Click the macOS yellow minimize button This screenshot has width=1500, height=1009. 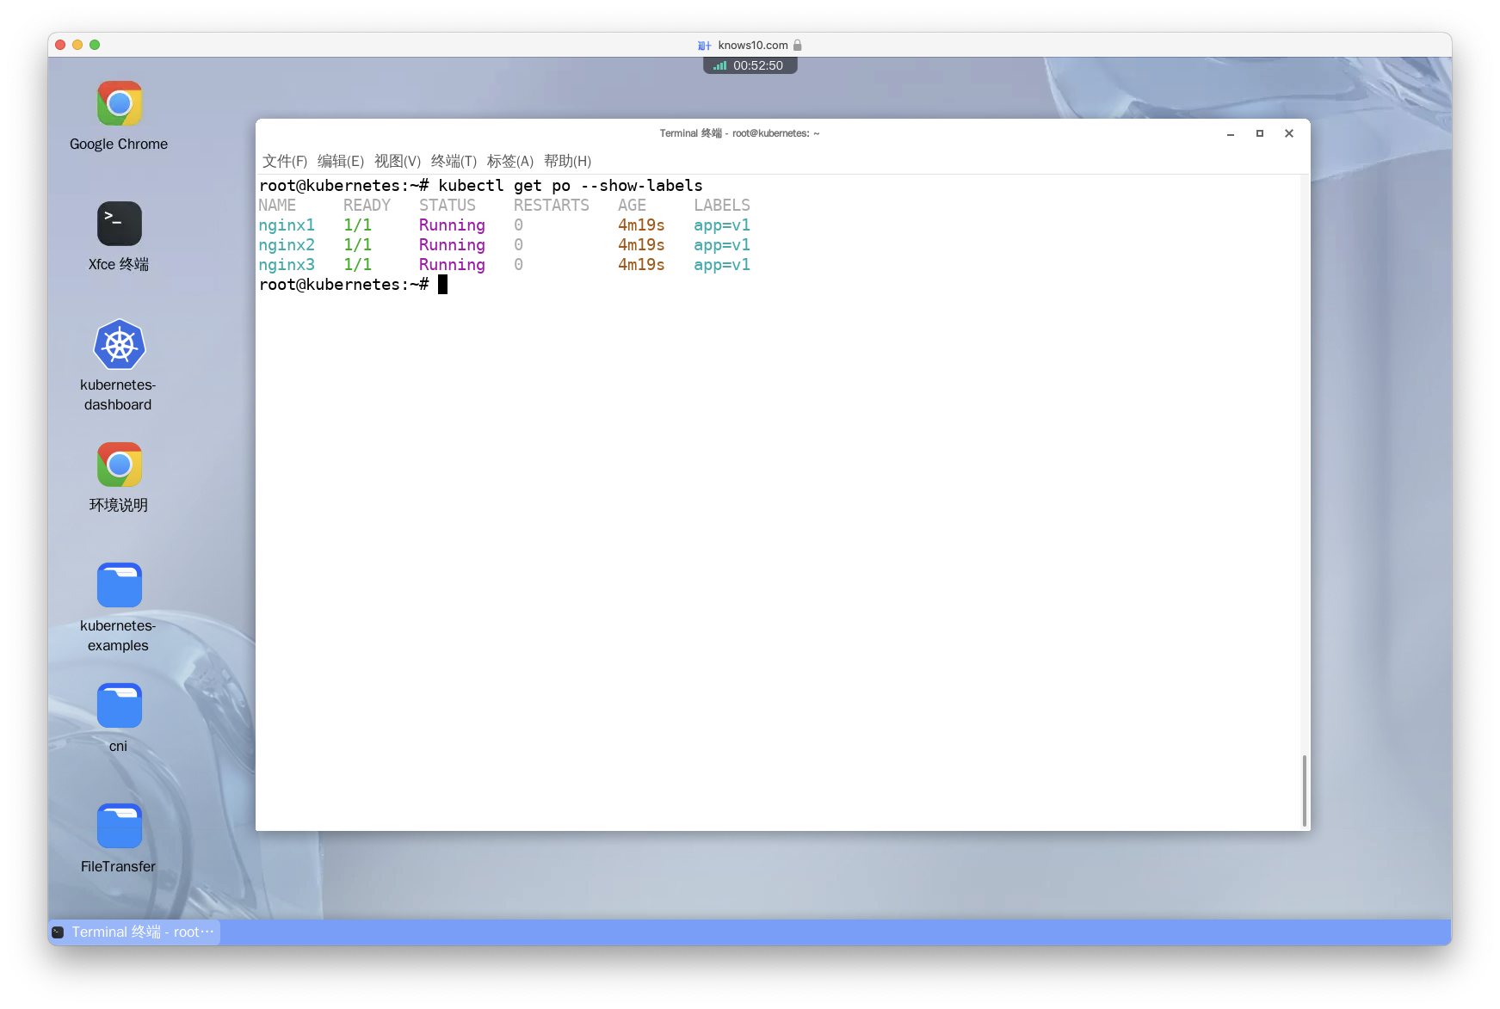coord(77,45)
